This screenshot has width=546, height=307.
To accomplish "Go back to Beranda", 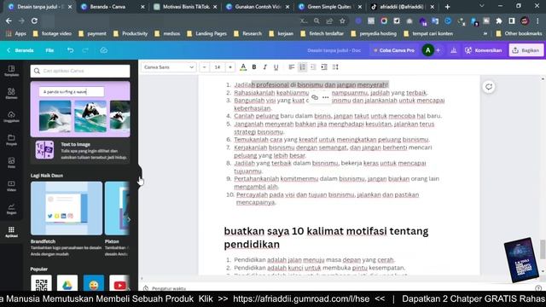I will pos(20,50).
